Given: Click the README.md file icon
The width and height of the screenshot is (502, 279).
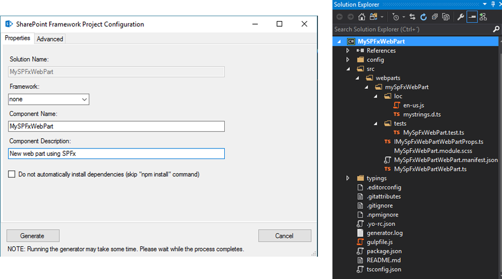Looking at the screenshot, I should click(360, 260).
